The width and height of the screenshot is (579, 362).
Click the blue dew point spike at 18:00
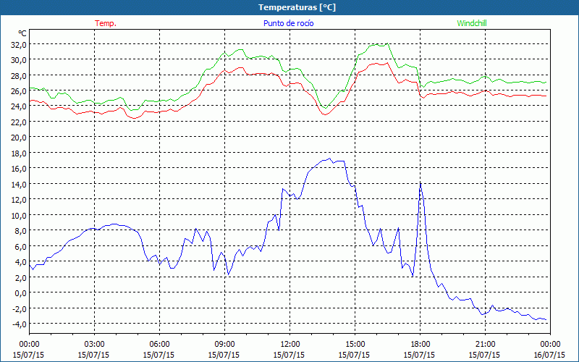(420, 184)
